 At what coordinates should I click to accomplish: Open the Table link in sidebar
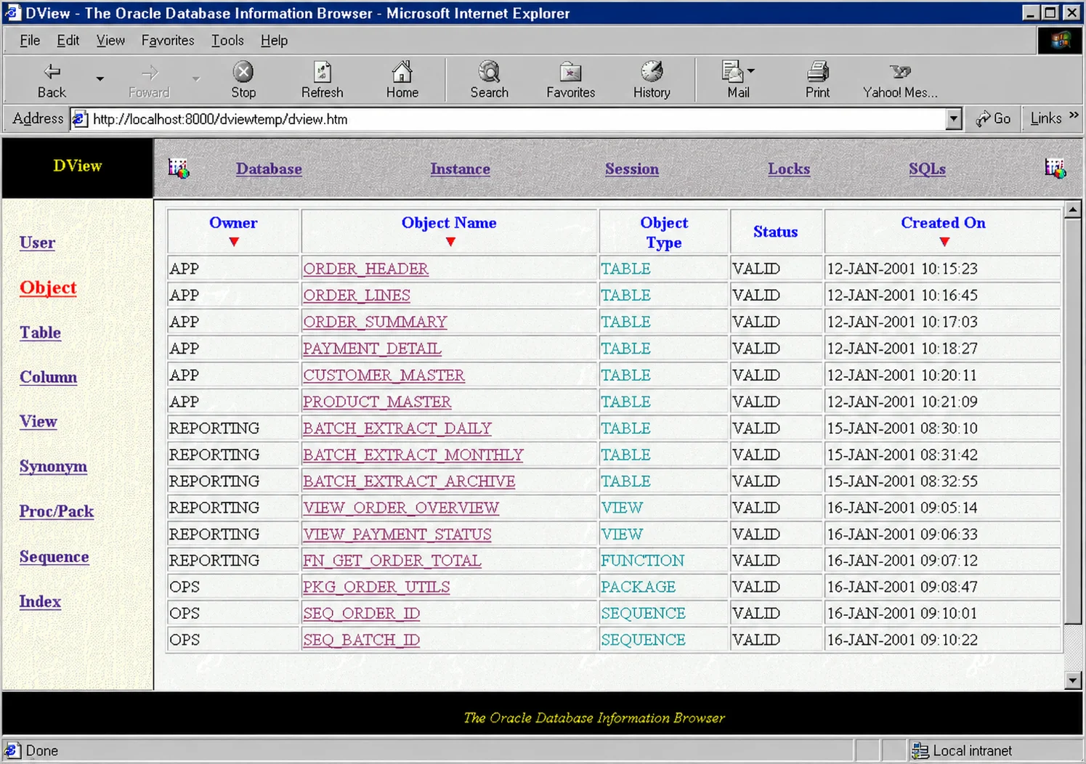click(x=40, y=333)
